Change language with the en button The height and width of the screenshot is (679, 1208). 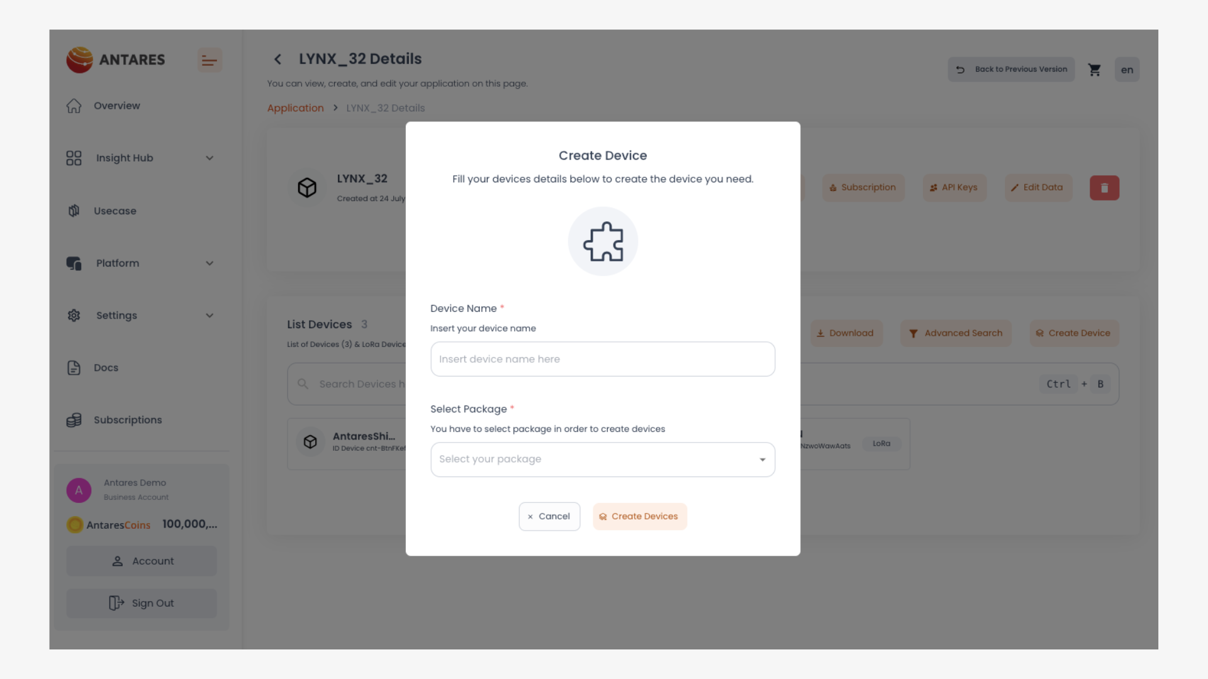click(x=1127, y=70)
